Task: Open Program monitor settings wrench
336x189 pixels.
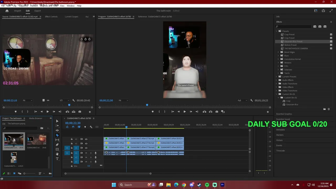Action: 251,100
